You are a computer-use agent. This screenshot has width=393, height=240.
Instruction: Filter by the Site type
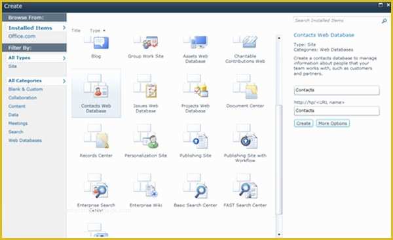coord(12,66)
